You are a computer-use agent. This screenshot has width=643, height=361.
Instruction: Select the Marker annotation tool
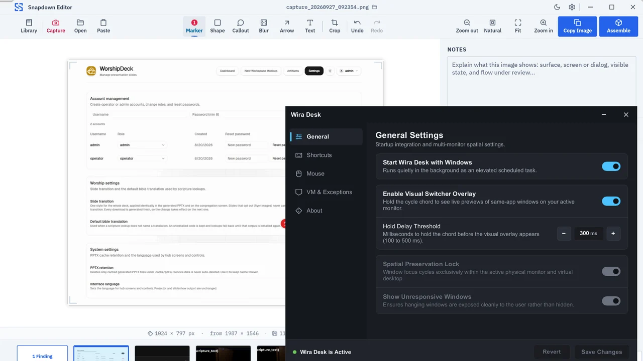194,26
